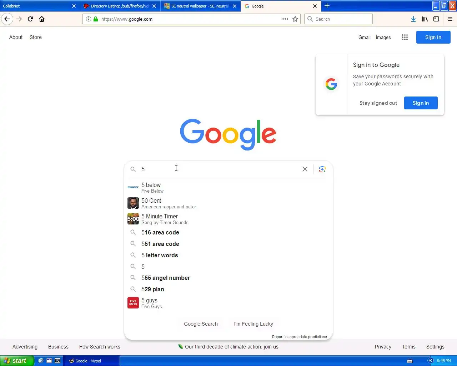The image size is (457, 366).
Task: Select the '5 below' suggestion
Action: (228, 187)
